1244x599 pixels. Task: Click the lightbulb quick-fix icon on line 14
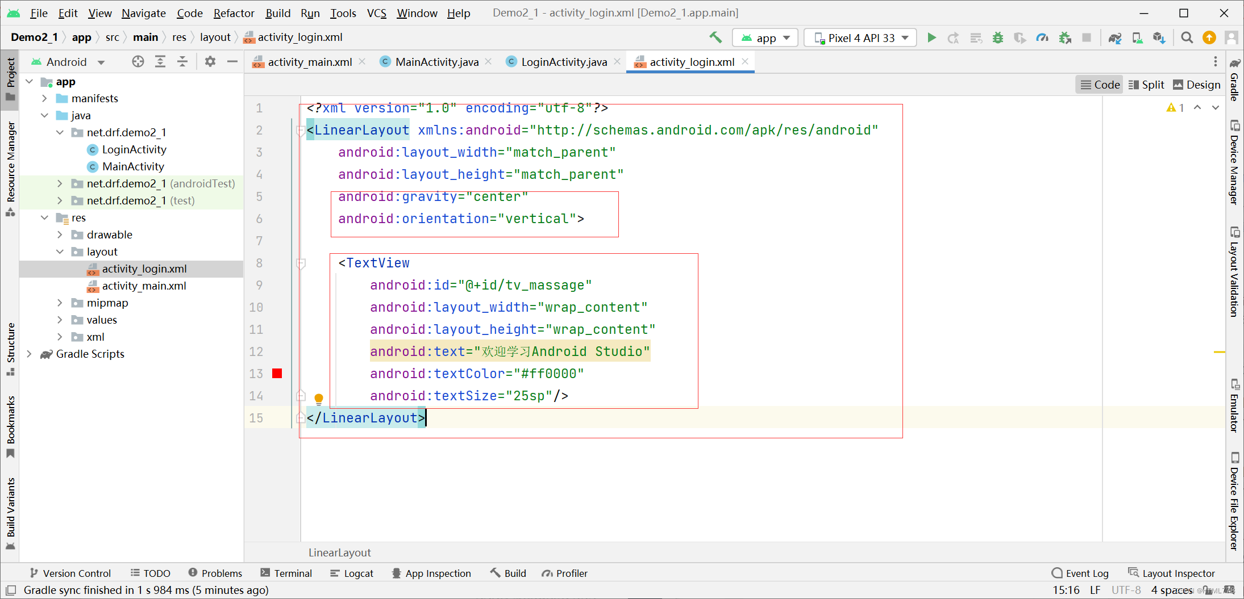[319, 398]
